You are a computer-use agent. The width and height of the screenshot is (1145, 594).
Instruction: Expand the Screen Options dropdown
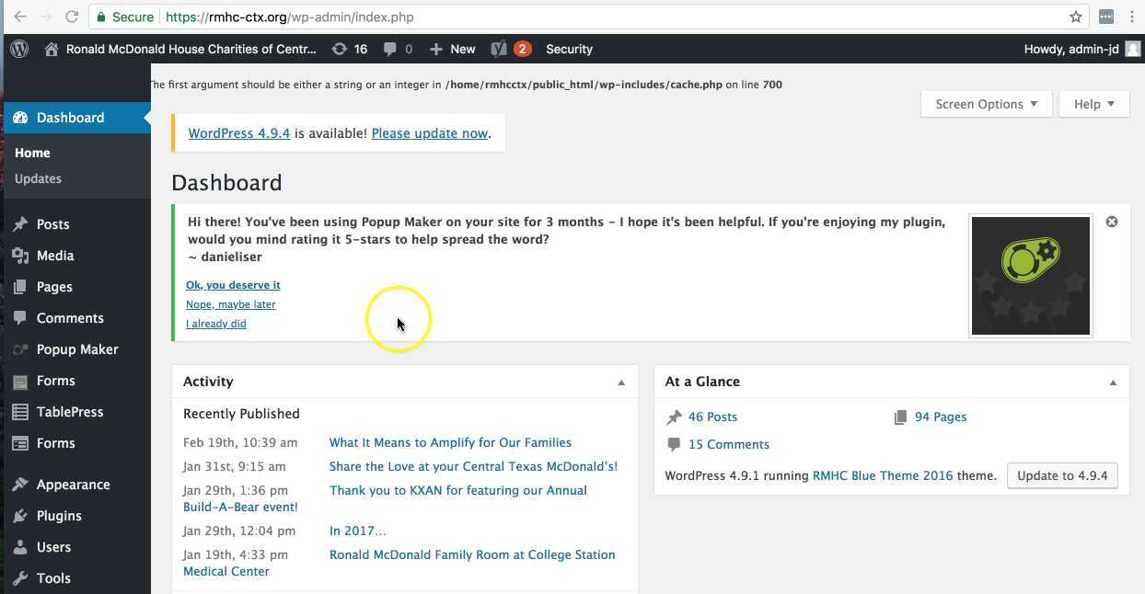click(x=985, y=104)
